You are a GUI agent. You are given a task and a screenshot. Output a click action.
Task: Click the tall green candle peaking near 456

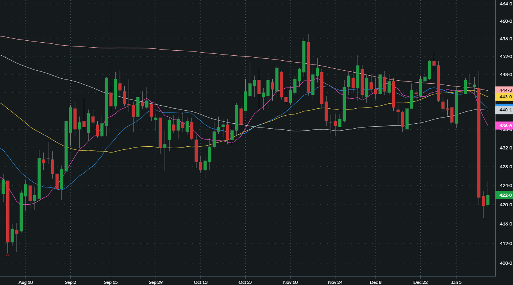click(304, 56)
